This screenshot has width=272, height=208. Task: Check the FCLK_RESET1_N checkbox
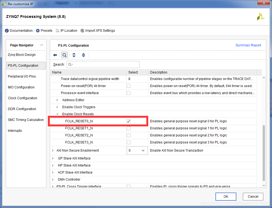[129, 128]
